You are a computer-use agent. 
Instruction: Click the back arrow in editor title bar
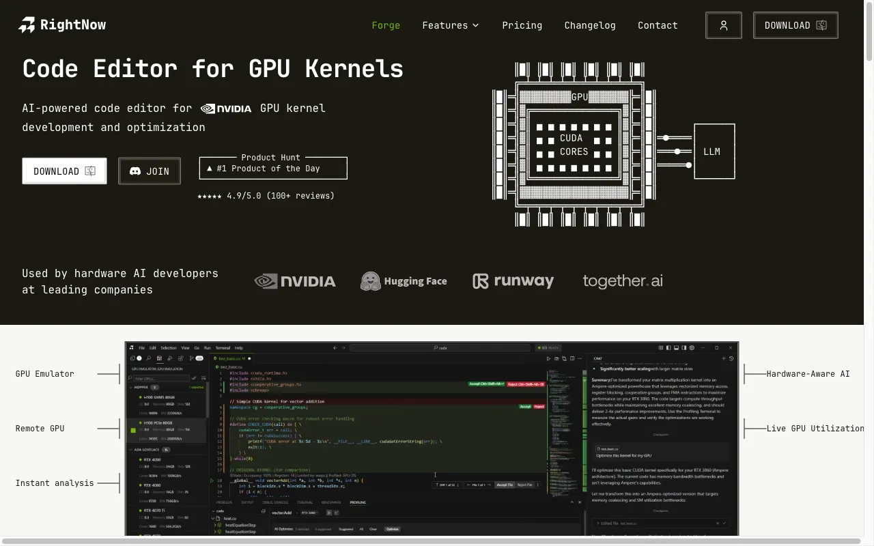coord(335,348)
